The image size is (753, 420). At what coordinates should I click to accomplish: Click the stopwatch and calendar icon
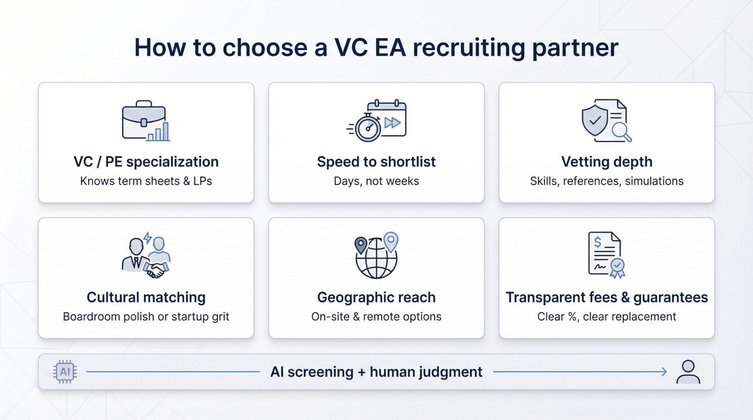pyautogui.click(x=376, y=121)
